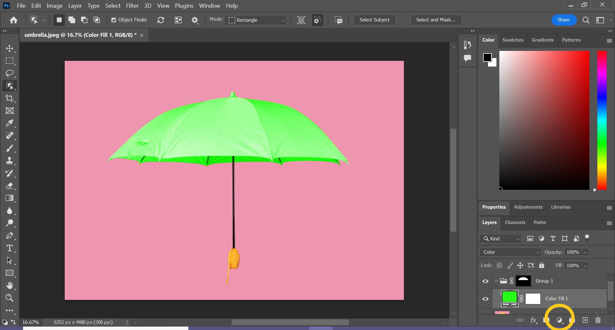Create new fill or adjustment layer
The image size is (615, 330).
click(559, 320)
